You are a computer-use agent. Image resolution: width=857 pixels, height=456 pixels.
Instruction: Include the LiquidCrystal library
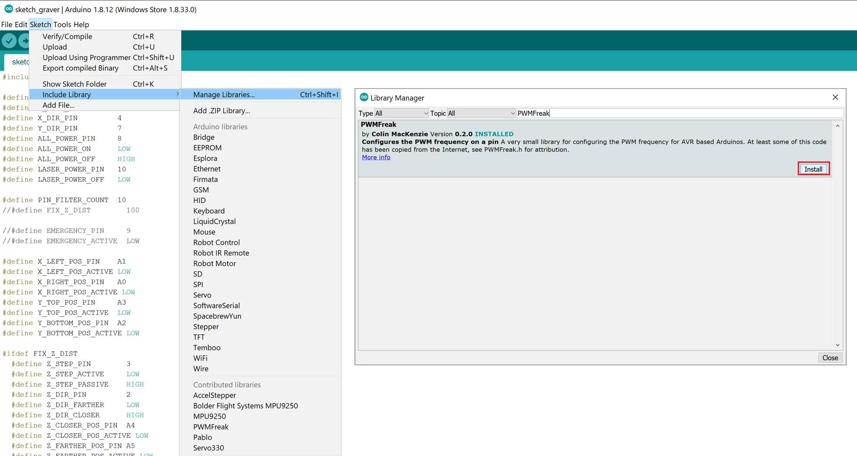coord(260,221)
